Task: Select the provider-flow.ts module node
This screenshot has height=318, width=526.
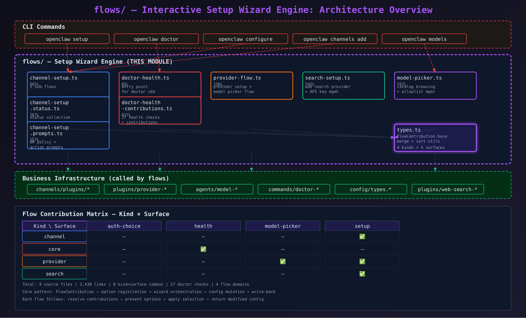Action: (x=252, y=86)
